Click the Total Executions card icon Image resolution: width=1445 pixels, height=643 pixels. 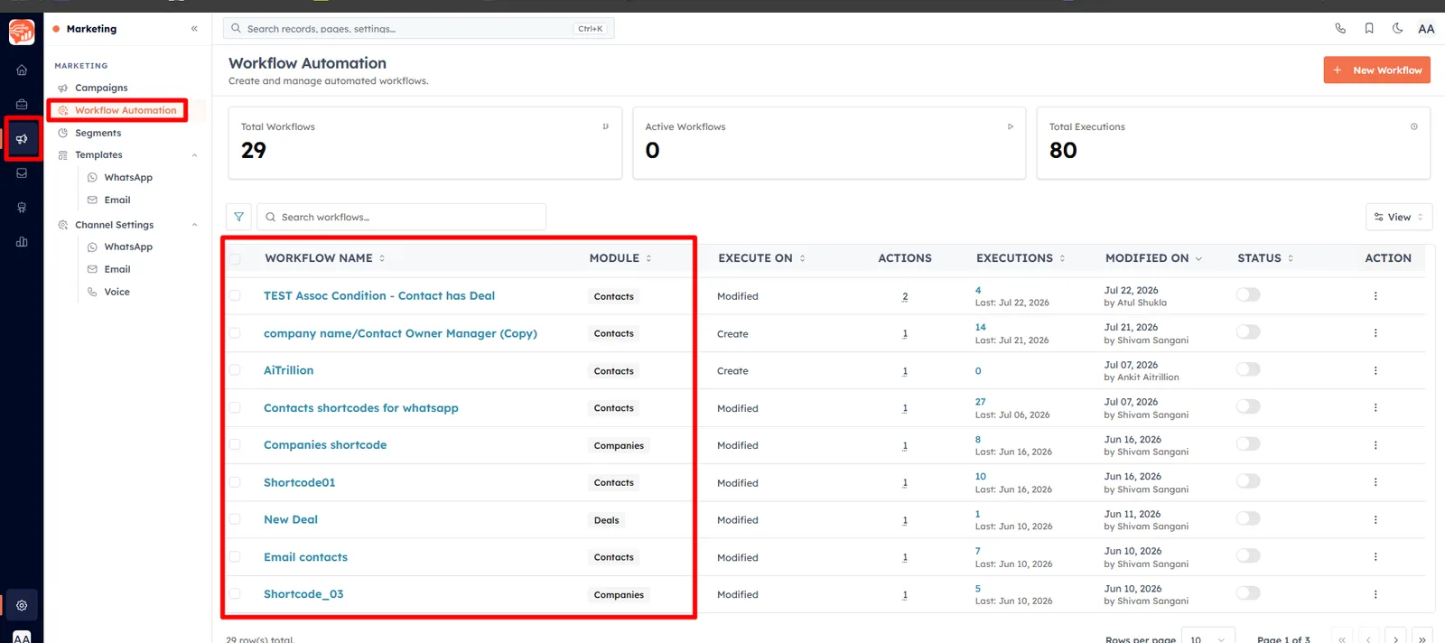[1414, 126]
